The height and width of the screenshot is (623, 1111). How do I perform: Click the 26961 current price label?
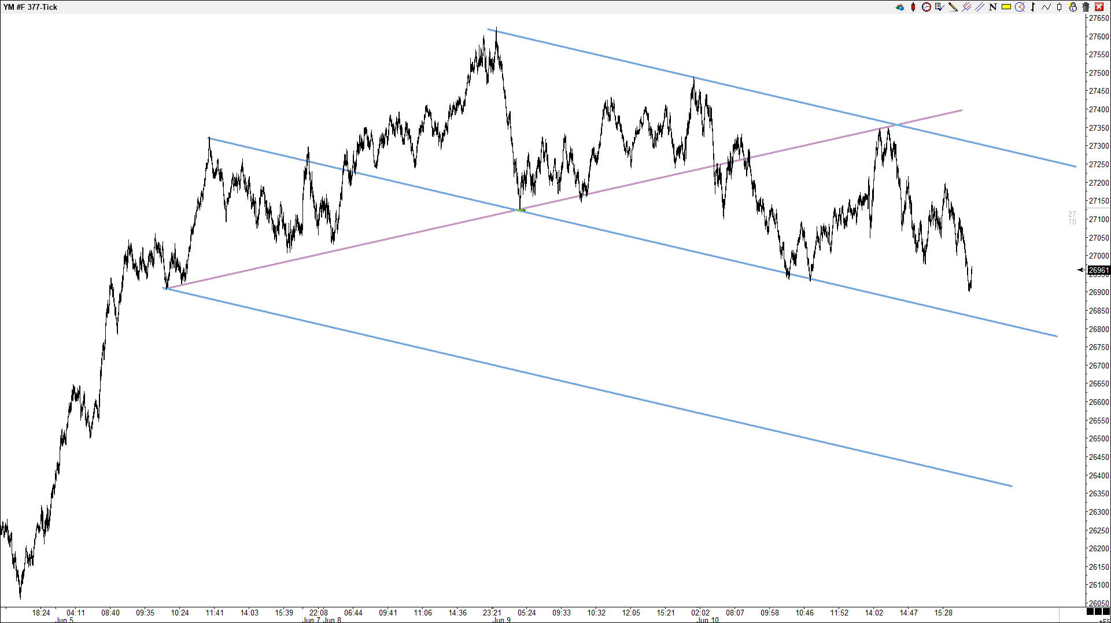click(x=1098, y=270)
